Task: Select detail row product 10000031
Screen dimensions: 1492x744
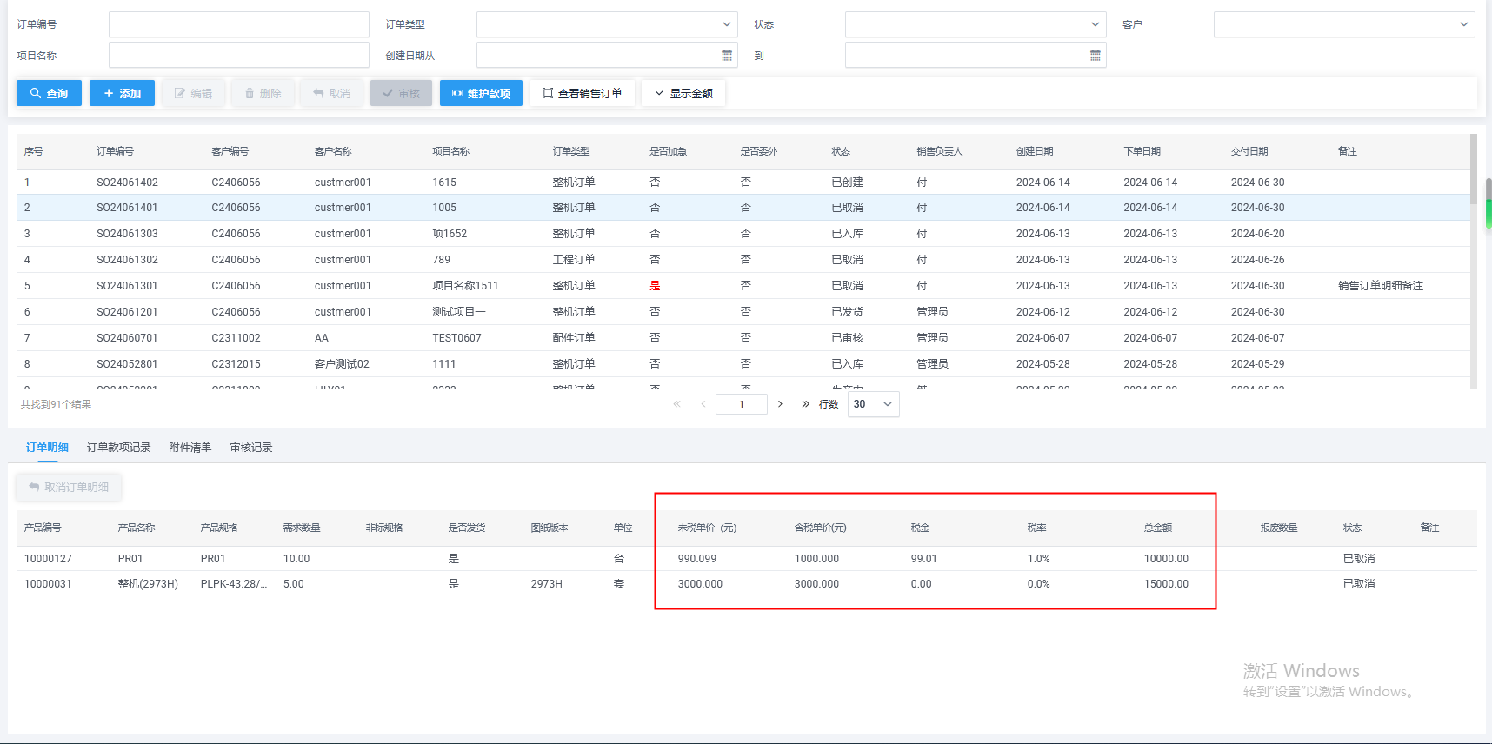Action: coord(746,584)
